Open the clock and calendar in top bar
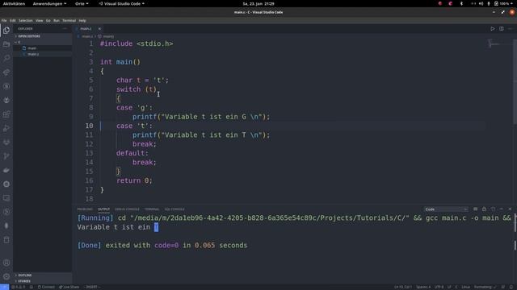This screenshot has width=517, height=290. click(x=258, y=3)
